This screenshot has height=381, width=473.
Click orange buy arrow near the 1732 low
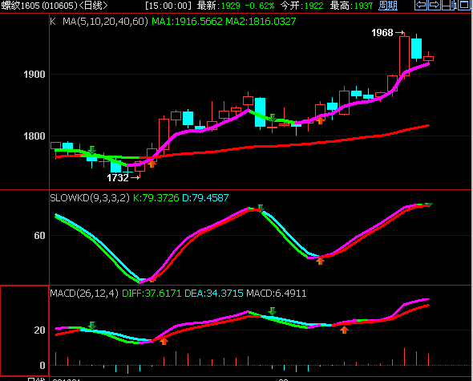click(152, 164)
